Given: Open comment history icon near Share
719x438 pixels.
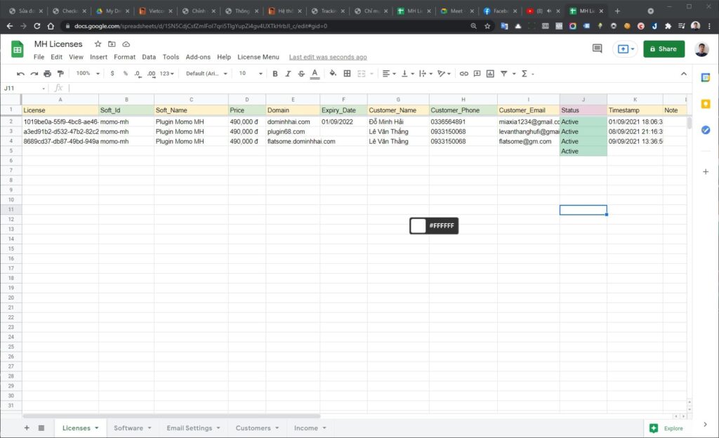Looking at the screenshot, I should [597, 48].
